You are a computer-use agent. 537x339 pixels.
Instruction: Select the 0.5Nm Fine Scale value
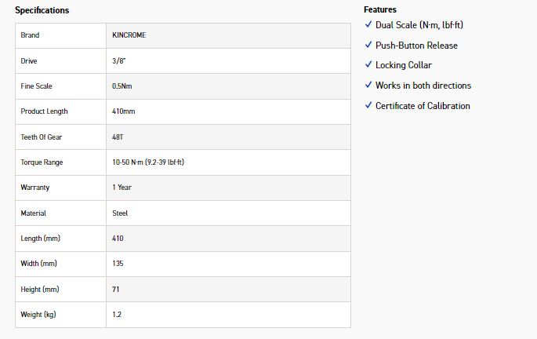pyautogui.click(x=122, y=86)
